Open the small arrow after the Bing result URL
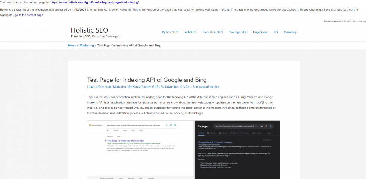The height and width of the screenshot is (179, 366). (160, 143)
